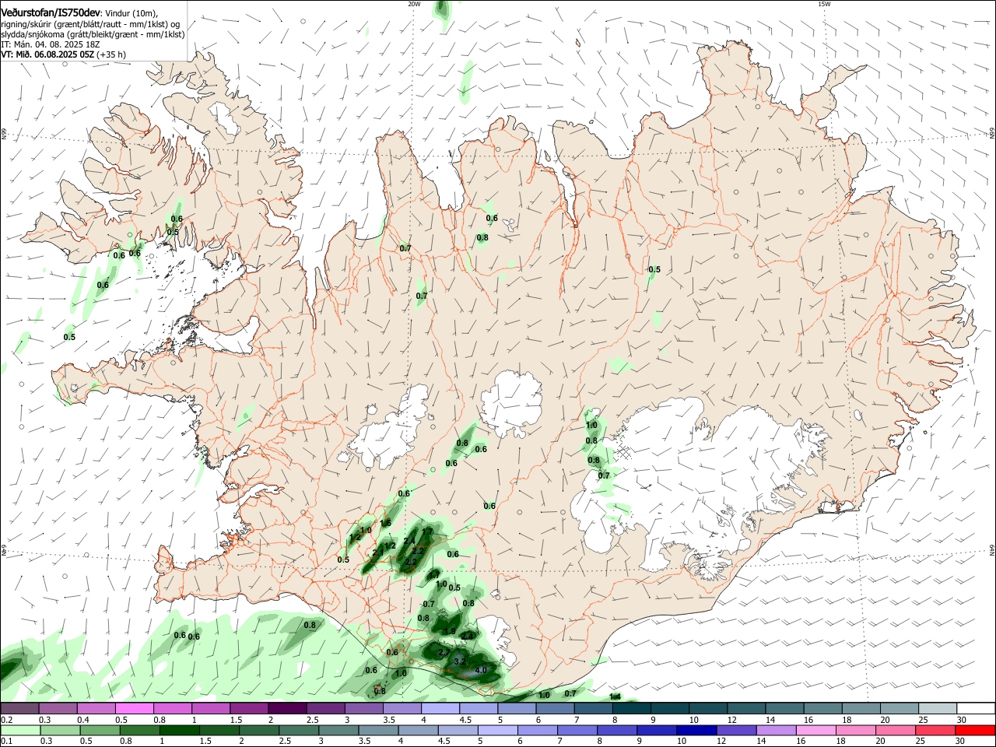This screenshot has width=996, height=747.
Task: Click the 'VT: Mið. 06.08.2025 05Z (+35 h)' line
Action: 63,54
